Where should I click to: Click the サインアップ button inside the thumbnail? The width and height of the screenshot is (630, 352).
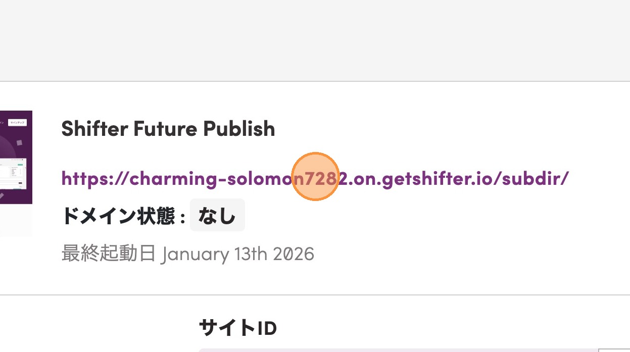(18, 123)
